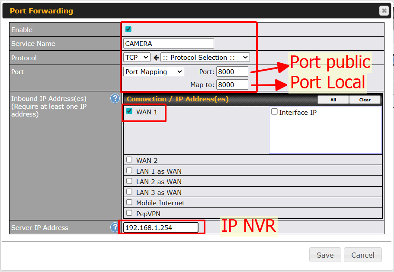394x272 pixels.
Task: Select the LAN 2 as WAN checkbox
Action: [x=129, y=181]
